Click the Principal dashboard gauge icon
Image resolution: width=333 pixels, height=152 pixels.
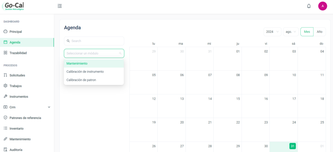5,32
